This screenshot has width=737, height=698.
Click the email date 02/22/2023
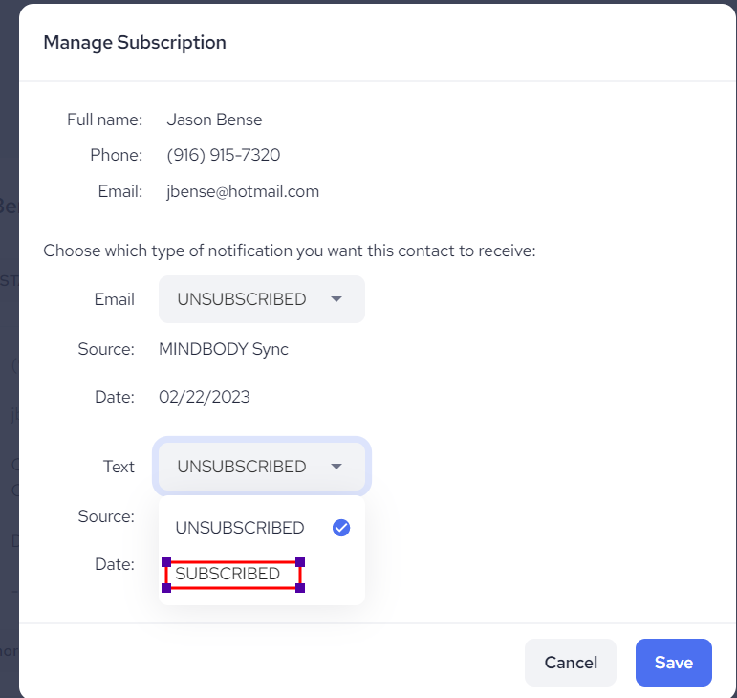pyautogui.click(x=204, y=397)
